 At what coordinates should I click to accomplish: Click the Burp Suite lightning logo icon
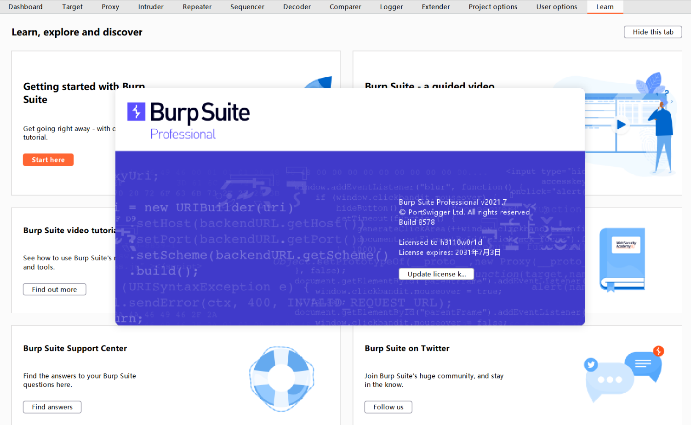click(136, 112)
